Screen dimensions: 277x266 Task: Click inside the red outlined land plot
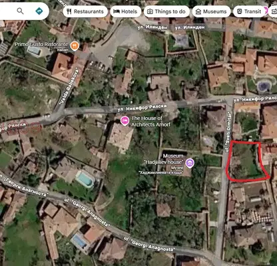click(x=245, y=161)
